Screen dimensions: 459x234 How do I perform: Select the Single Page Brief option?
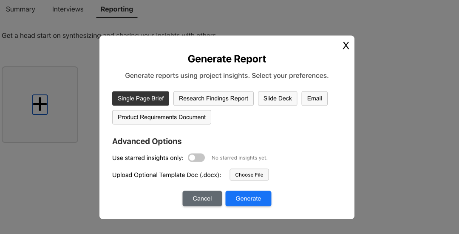pyautogui.click(x=141, y=98)
